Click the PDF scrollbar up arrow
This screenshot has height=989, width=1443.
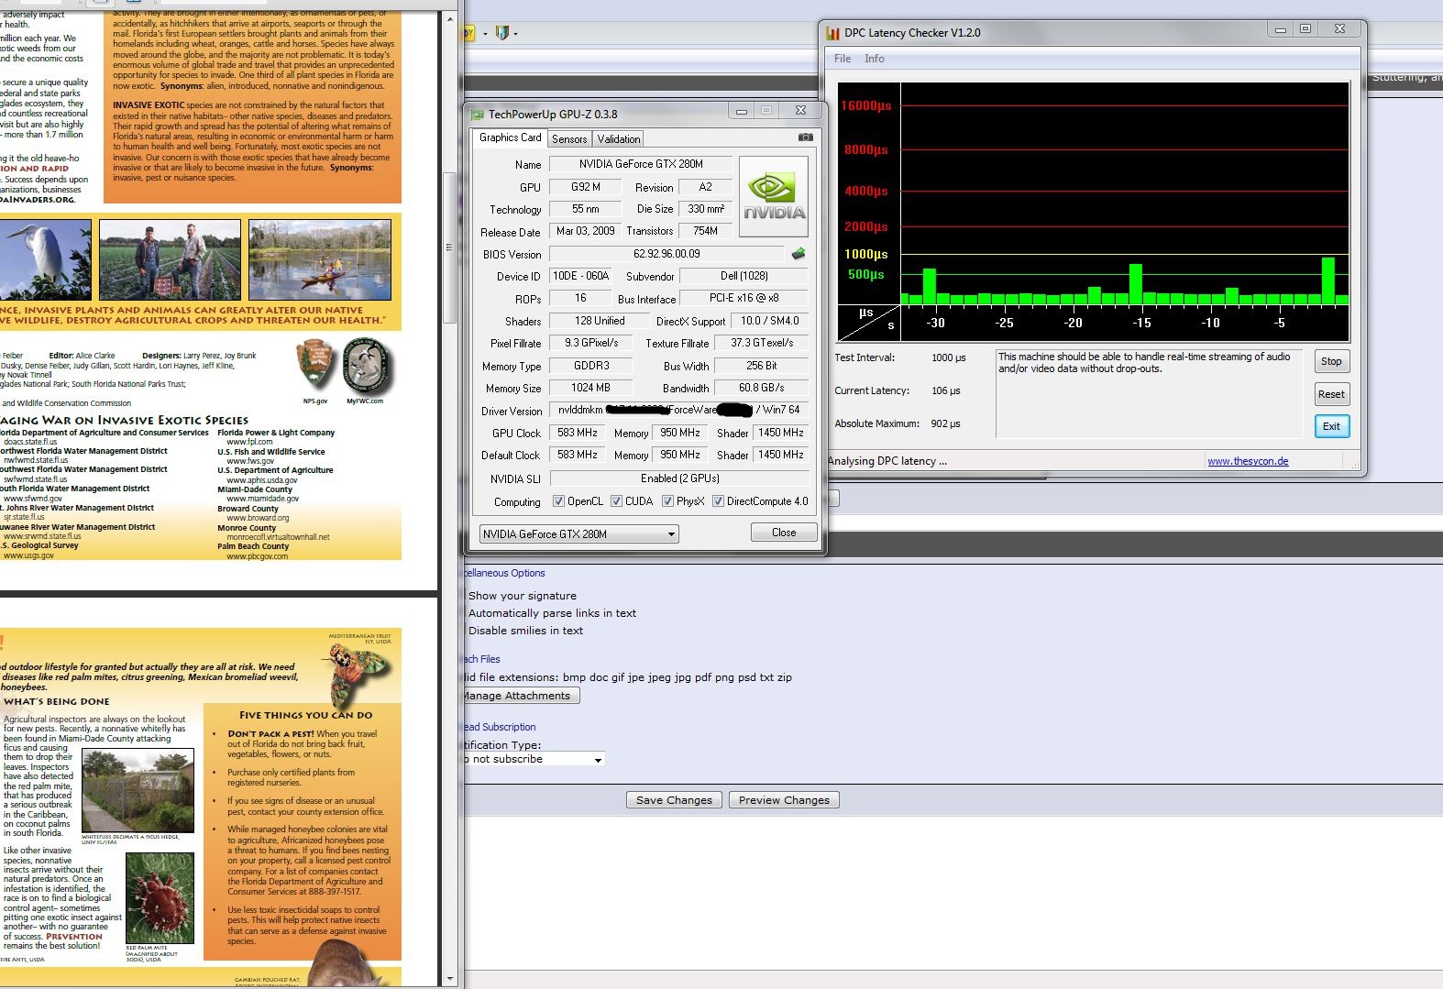coord(449,17)
